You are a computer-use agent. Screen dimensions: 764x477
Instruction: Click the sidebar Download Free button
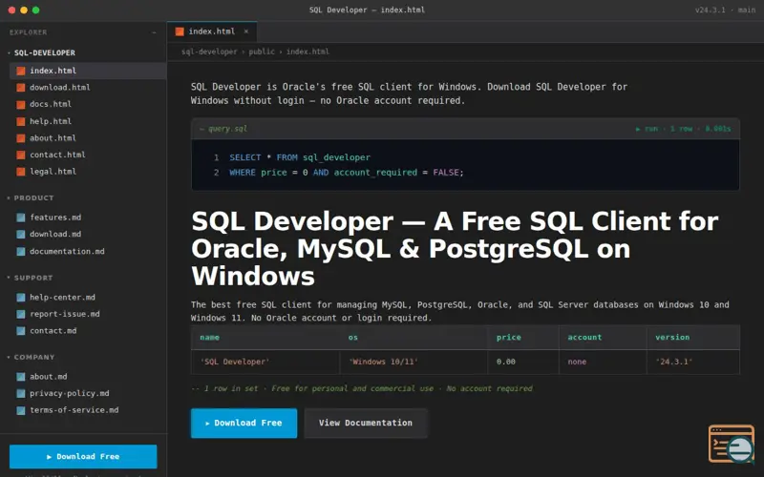click(83, 457)
